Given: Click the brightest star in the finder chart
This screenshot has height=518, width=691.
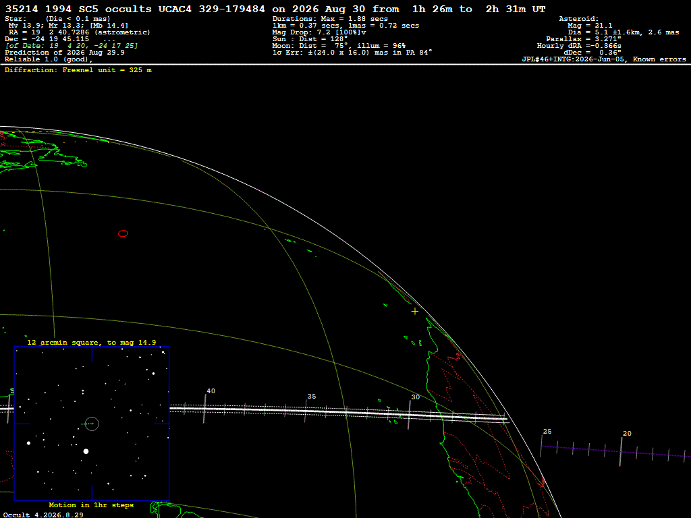Looking at the screenshot, I should point(86,451).
